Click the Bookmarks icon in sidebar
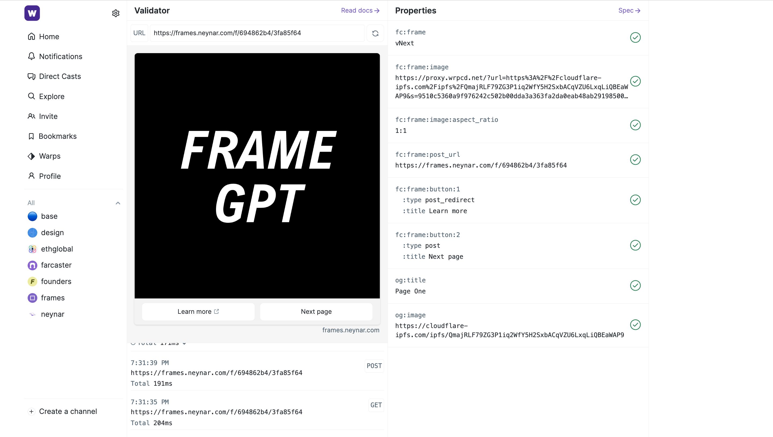The width and height of the screenshot is (773, 437). (32, 136)
